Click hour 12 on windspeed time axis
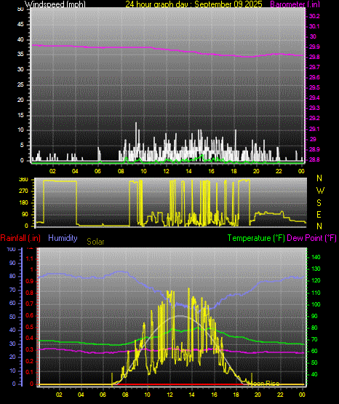 coord(166,171)
